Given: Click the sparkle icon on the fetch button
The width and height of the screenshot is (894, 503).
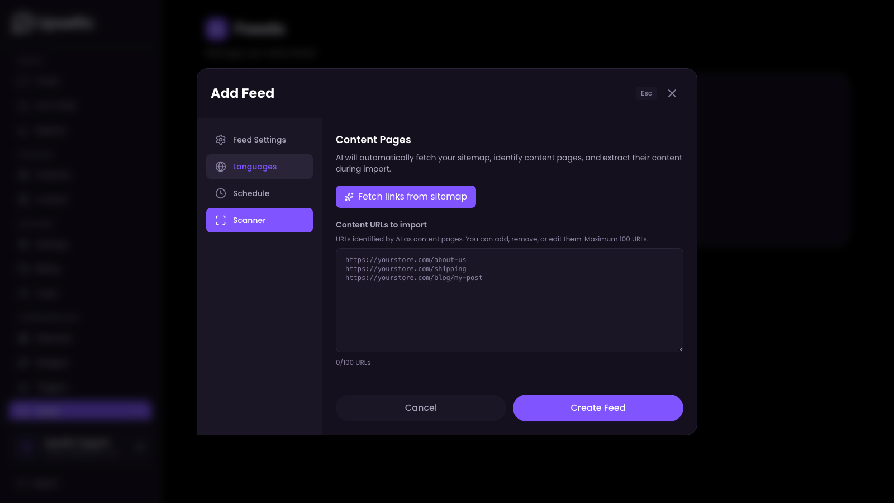Looking at the screenshot, I should pos(349,197).
